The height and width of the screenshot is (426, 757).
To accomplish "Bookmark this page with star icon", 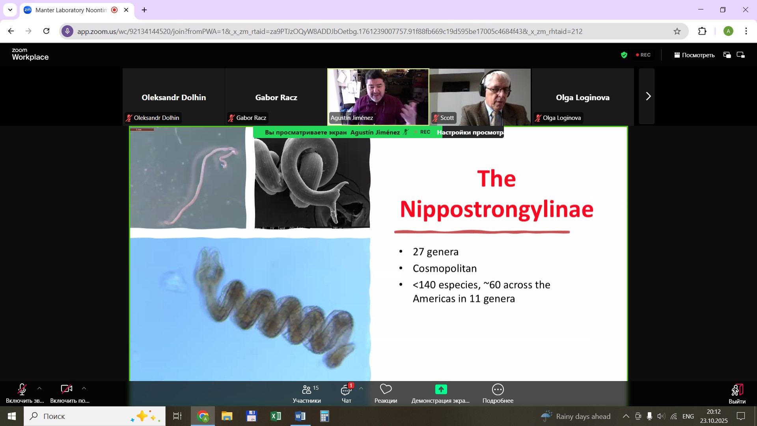I will [677, 32].
